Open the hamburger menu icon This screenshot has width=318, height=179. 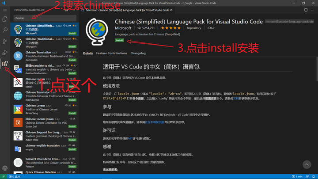[x=5, y=10]
